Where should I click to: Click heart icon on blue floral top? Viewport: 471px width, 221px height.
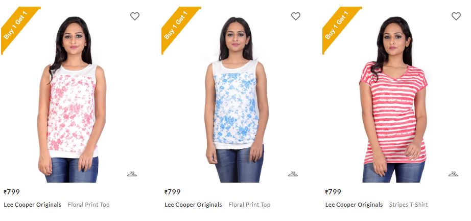[296, 16]
